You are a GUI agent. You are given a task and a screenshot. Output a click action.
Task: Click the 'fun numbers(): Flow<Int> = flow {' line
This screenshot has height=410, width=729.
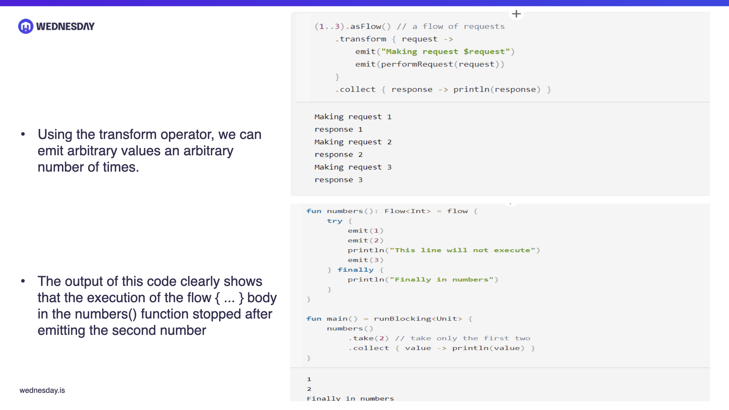pyautogui.click(x=392, y=211)
